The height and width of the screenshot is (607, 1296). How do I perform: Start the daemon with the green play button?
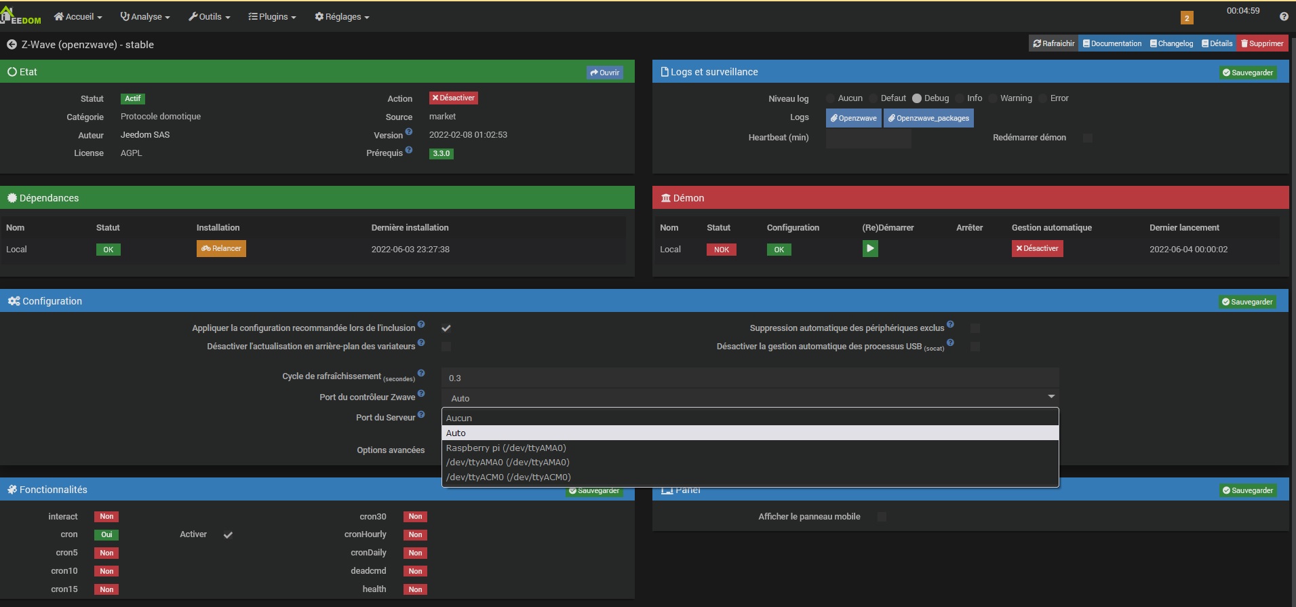(x=869, y=249)
